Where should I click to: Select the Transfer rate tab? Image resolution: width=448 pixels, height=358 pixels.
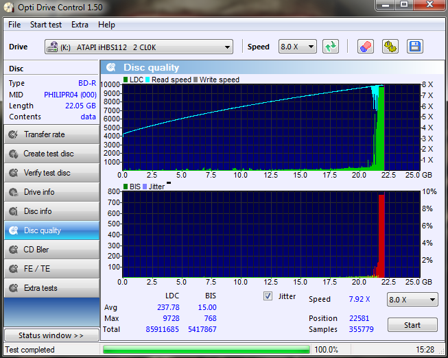tap(51, 134)
